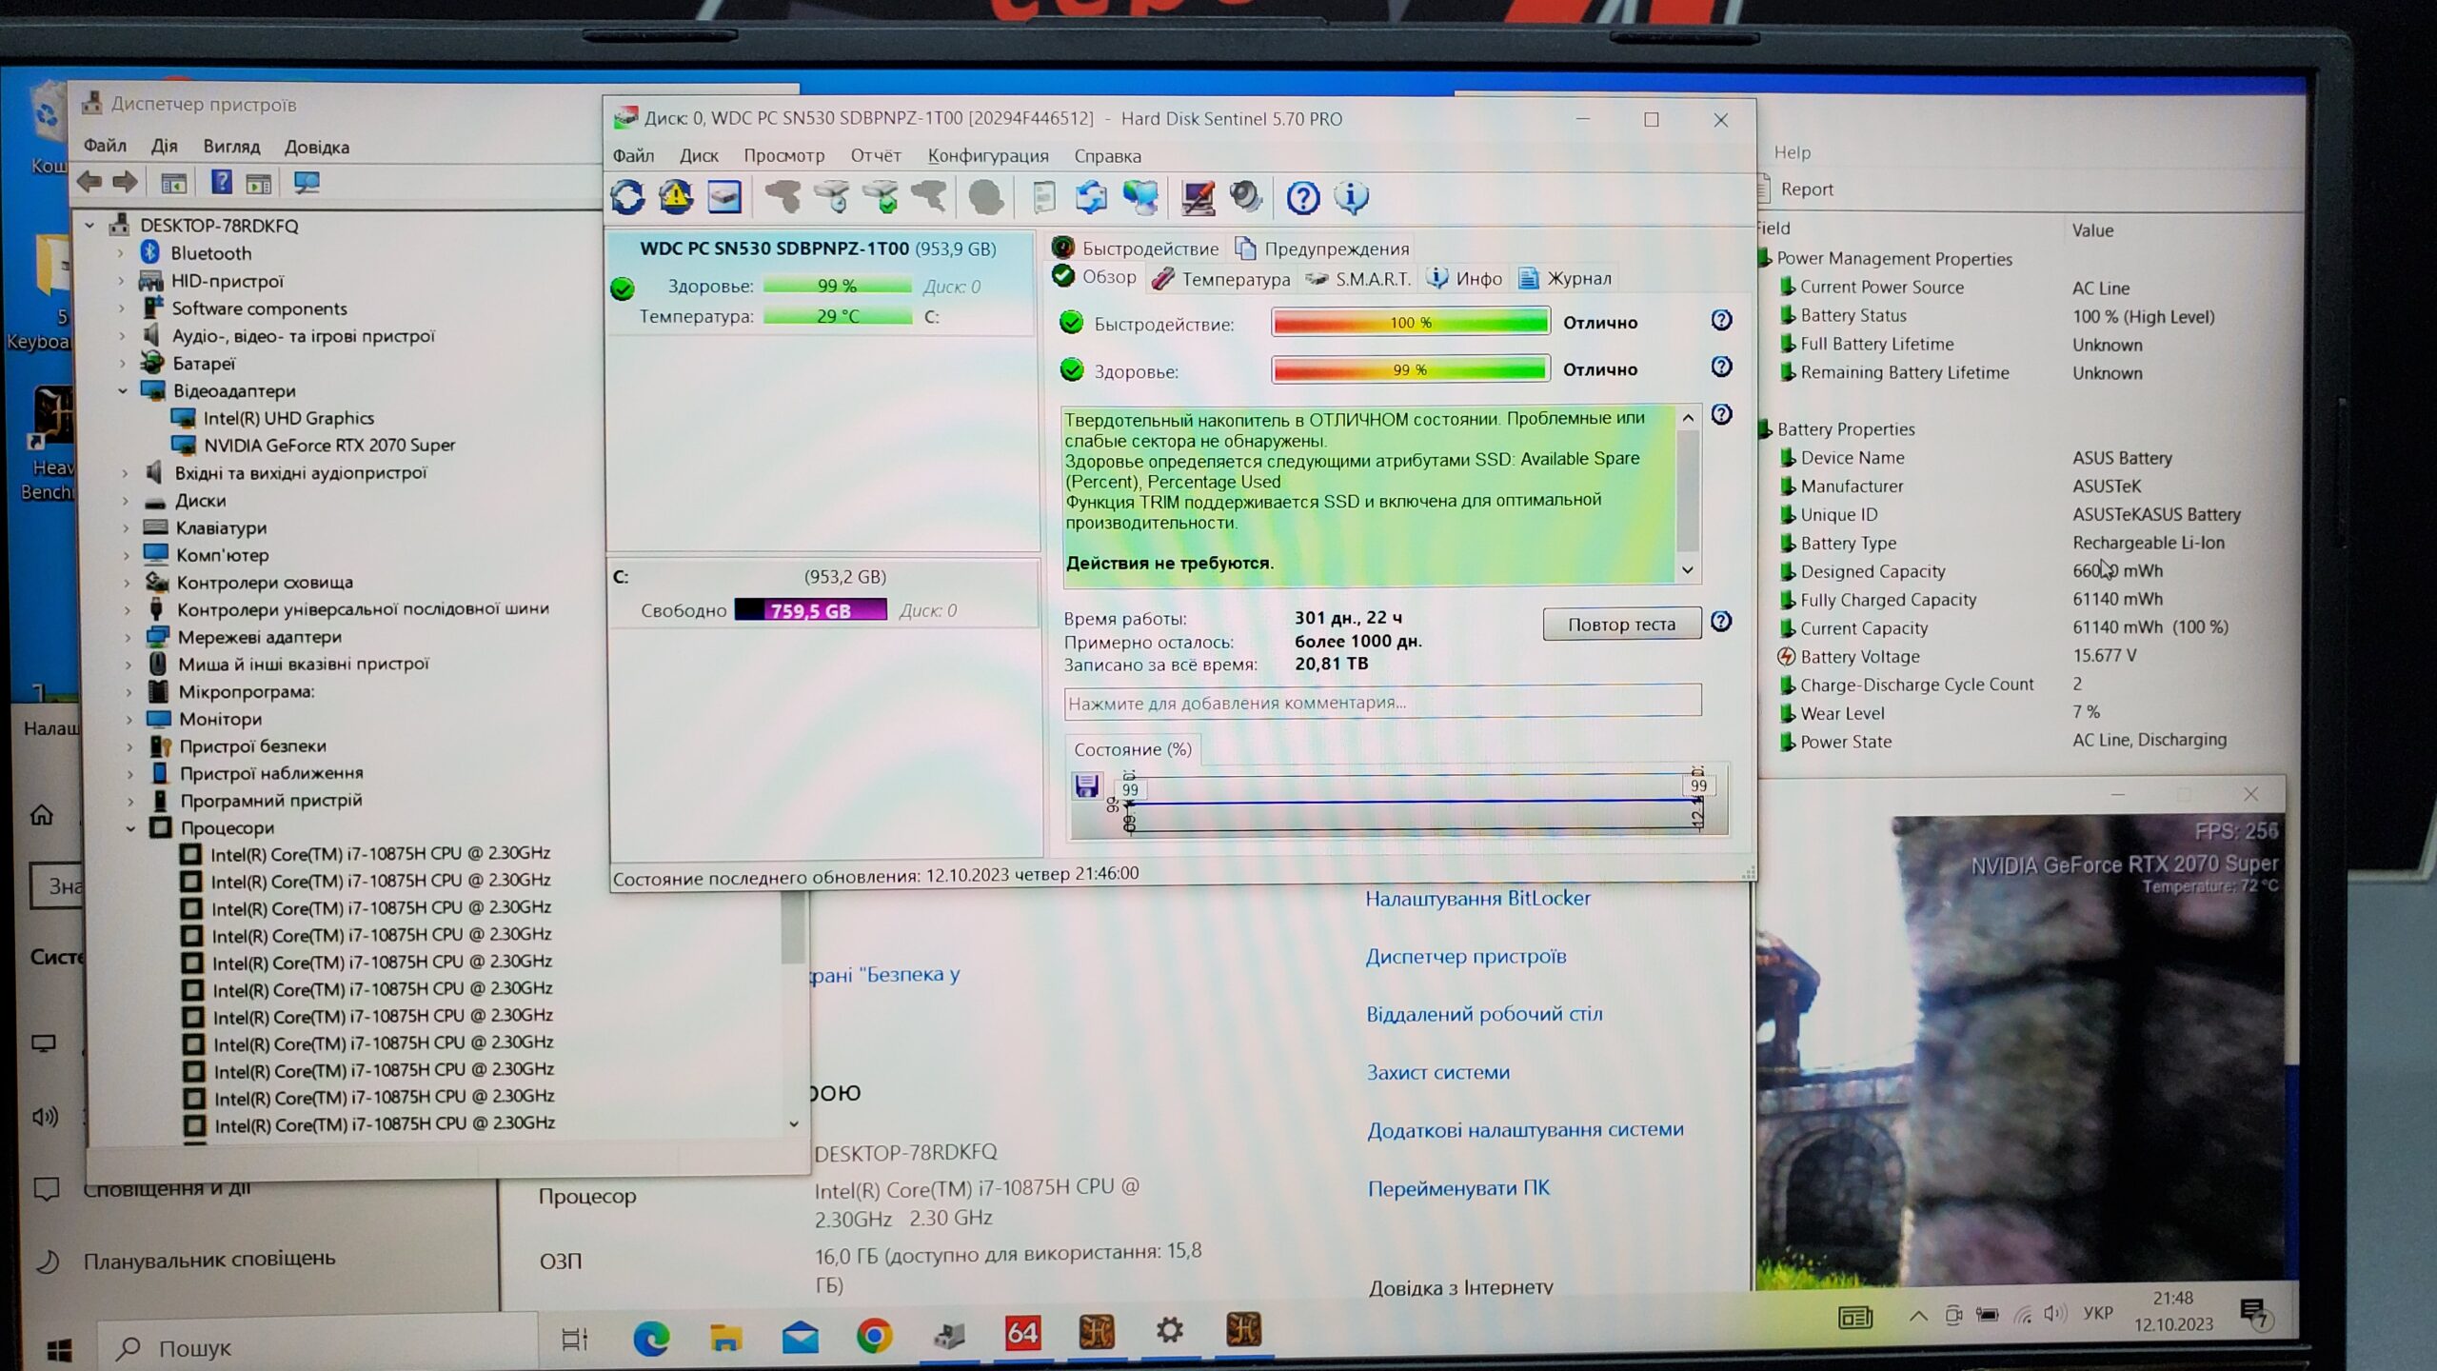
Task: Collapse the Процесори tree node
Action: [x=130, y=828]
